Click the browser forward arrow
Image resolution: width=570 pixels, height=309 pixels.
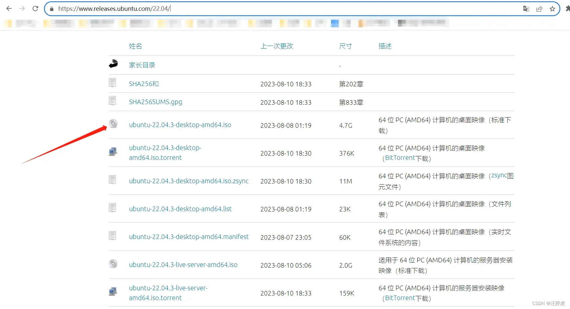click(x=22, y=9)
